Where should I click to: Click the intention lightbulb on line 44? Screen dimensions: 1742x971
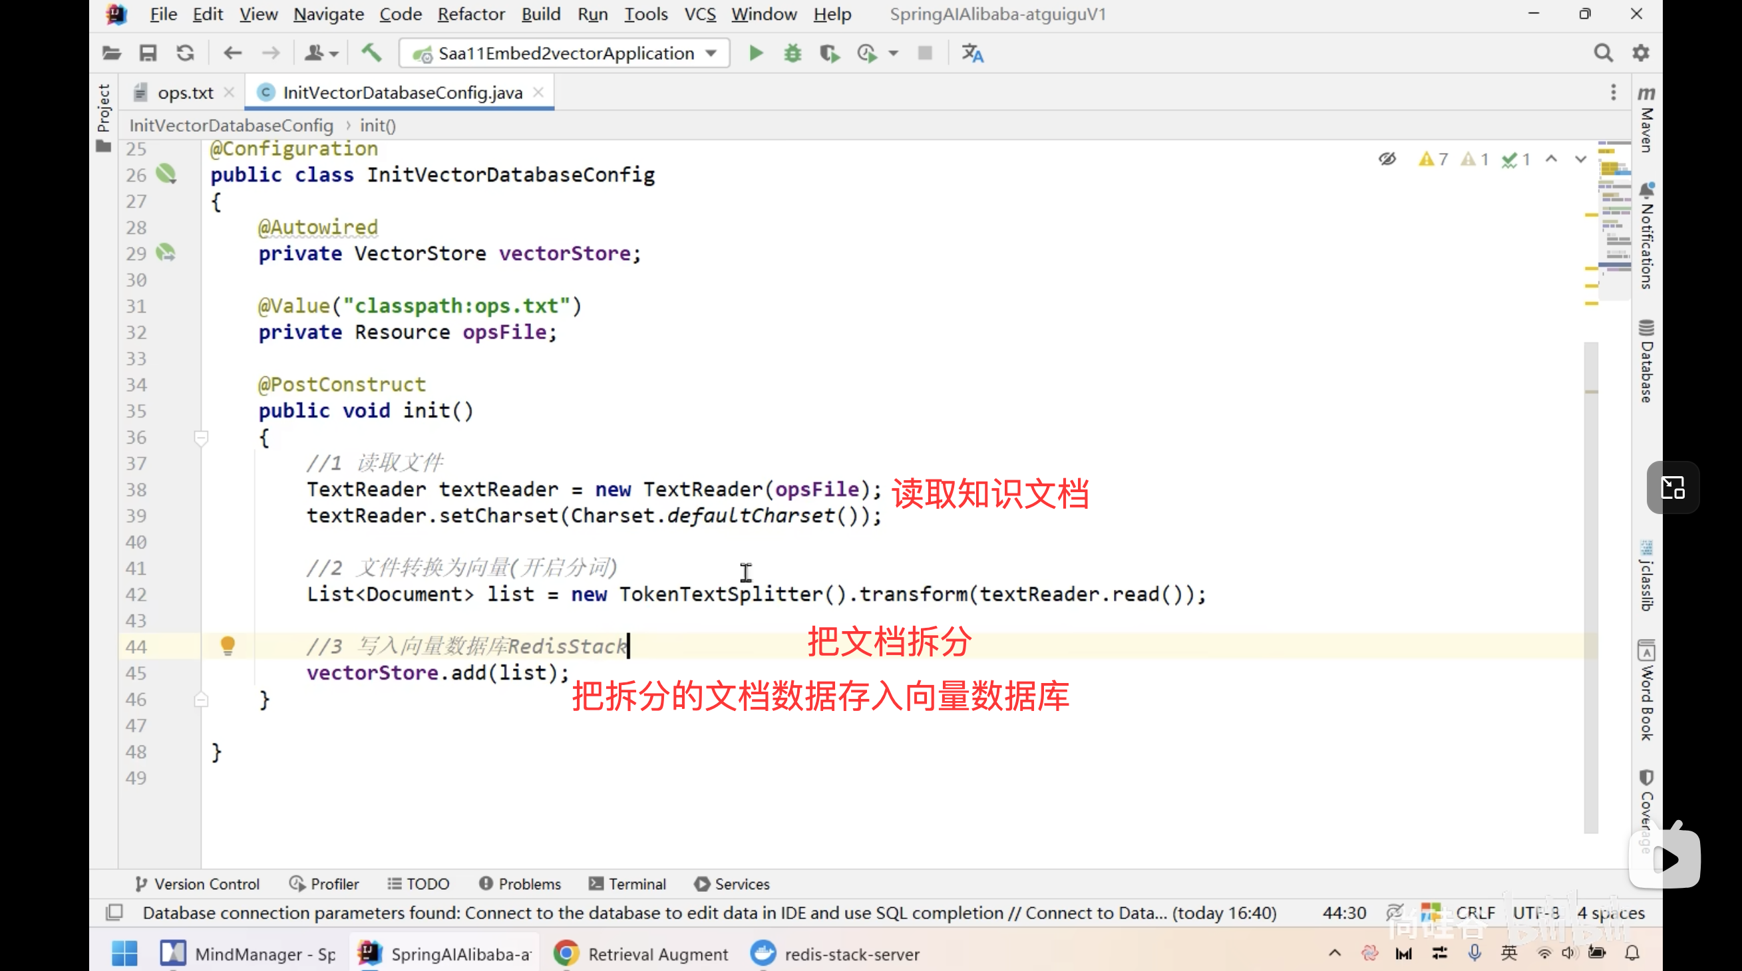(x=228, y=646)
